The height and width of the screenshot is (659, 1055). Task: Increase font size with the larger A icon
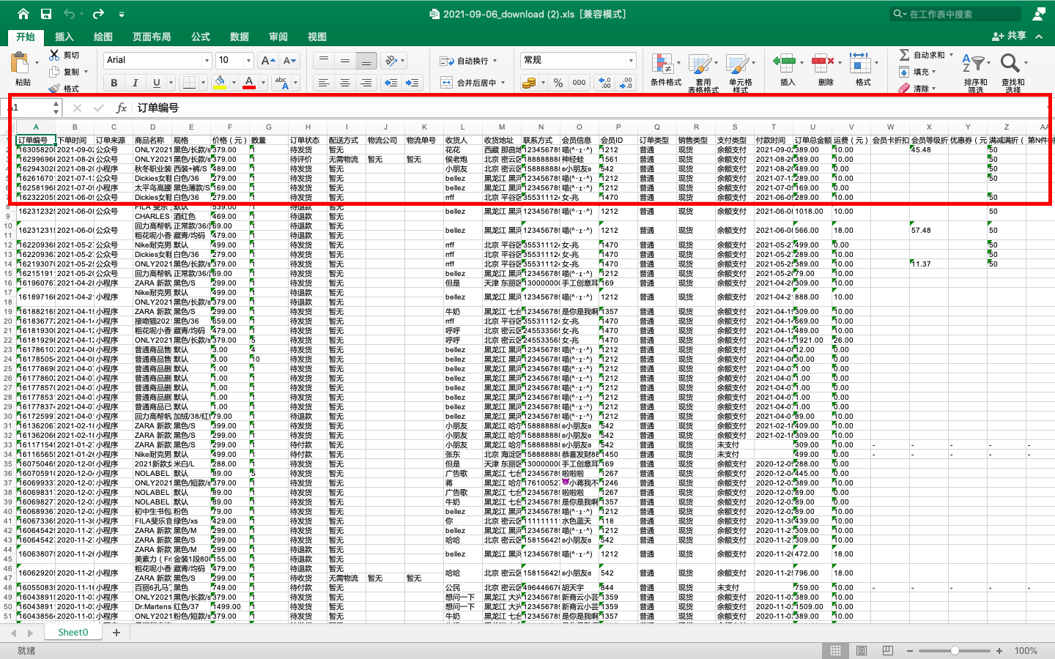tap(268, 61)
